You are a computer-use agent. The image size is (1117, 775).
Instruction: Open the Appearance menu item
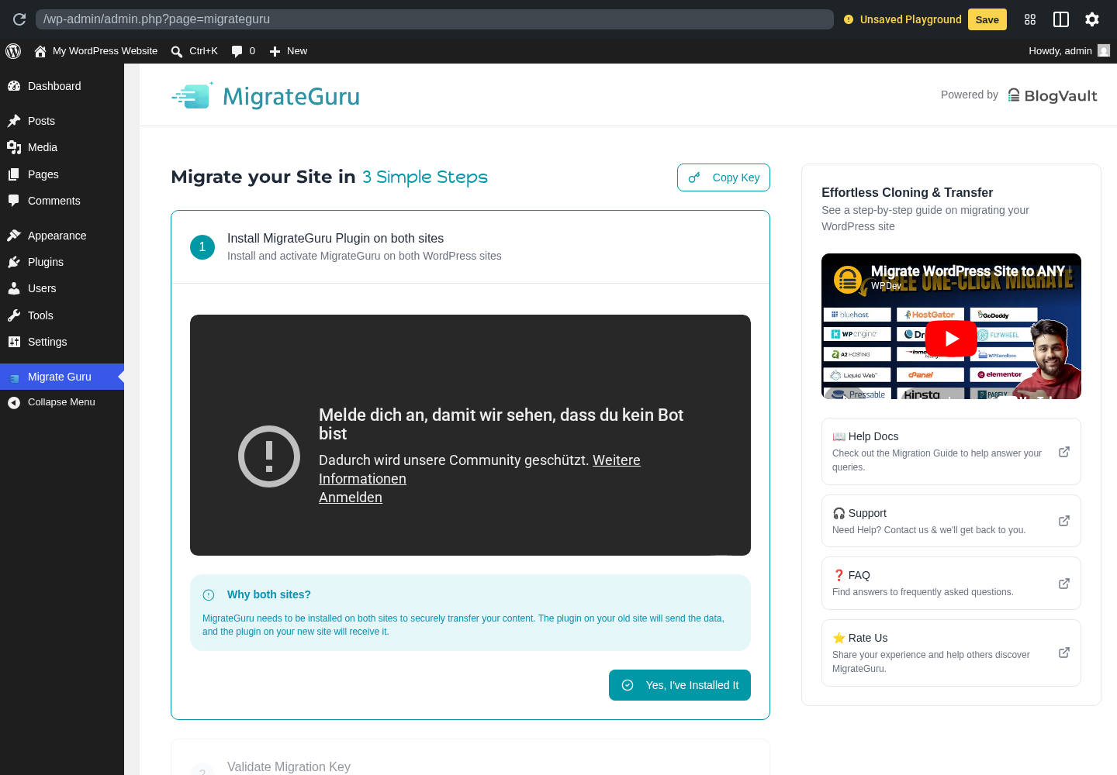(62, 236)
